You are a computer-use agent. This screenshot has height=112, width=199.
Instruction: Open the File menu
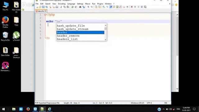[x=37, y=4]
